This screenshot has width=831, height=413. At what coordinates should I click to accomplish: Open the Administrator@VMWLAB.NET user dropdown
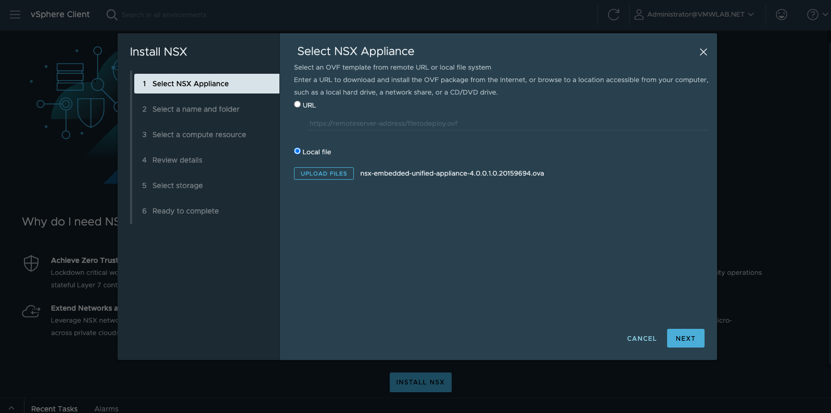700,15
